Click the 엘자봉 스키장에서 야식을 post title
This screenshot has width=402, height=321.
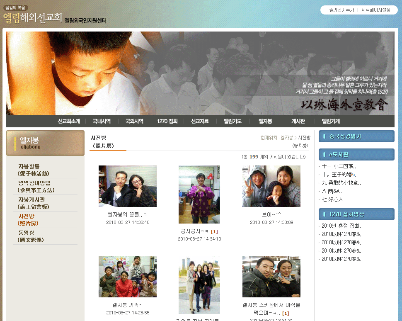(x=271, y=309)
